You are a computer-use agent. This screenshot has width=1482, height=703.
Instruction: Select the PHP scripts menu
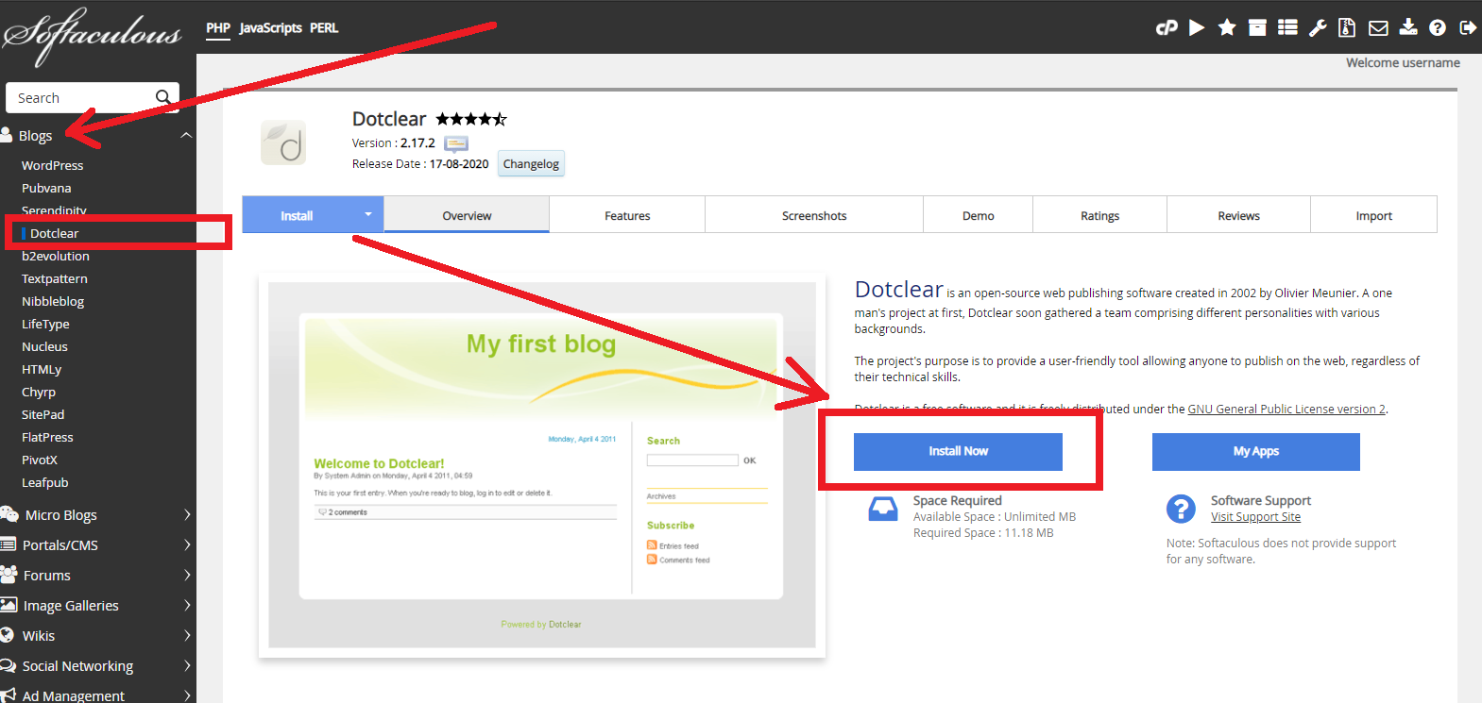[218, 27]
